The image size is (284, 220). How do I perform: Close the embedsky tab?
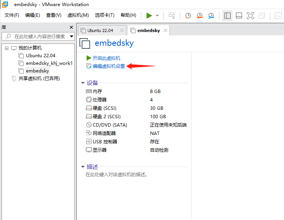point(165,31)
